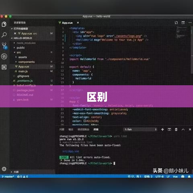Click the ./assets/logo.png path link in code

[x=127, y=36]
